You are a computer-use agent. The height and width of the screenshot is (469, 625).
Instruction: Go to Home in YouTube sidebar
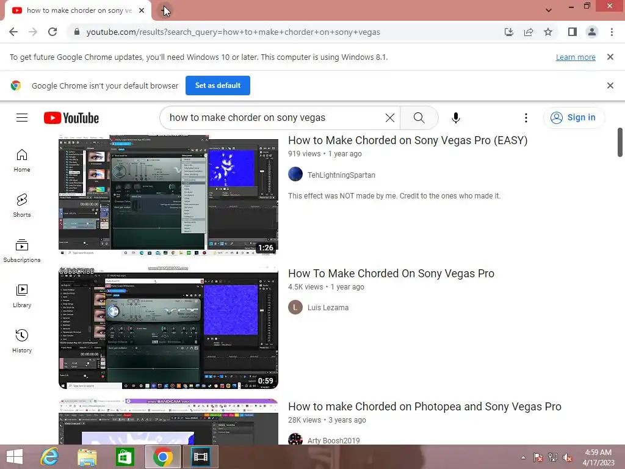coord(22,161)
